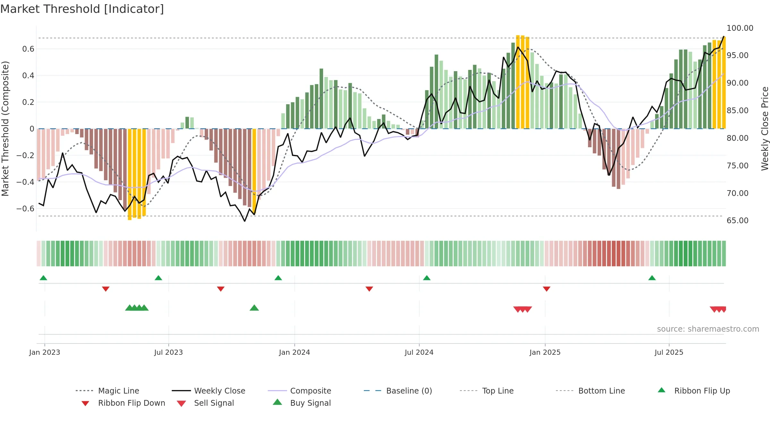Viewport: 770px width, 433px height.
Task: Click the 85.00 price axis label
Action: 738,110
